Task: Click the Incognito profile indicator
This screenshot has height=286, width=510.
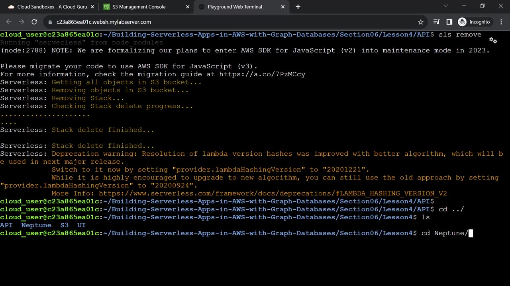Action: [x=474, y=22]
